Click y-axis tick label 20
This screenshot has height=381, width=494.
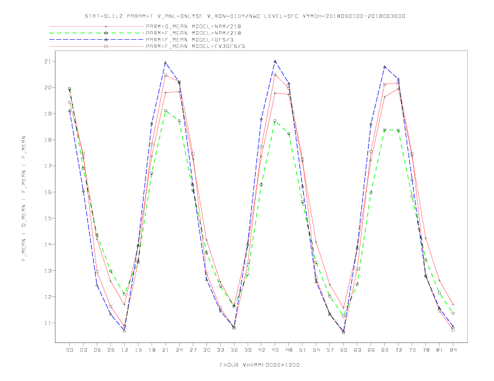pos(48,87)
